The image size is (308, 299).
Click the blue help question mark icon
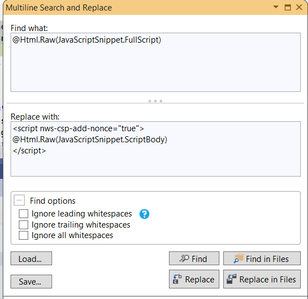[x=145, y=214]
